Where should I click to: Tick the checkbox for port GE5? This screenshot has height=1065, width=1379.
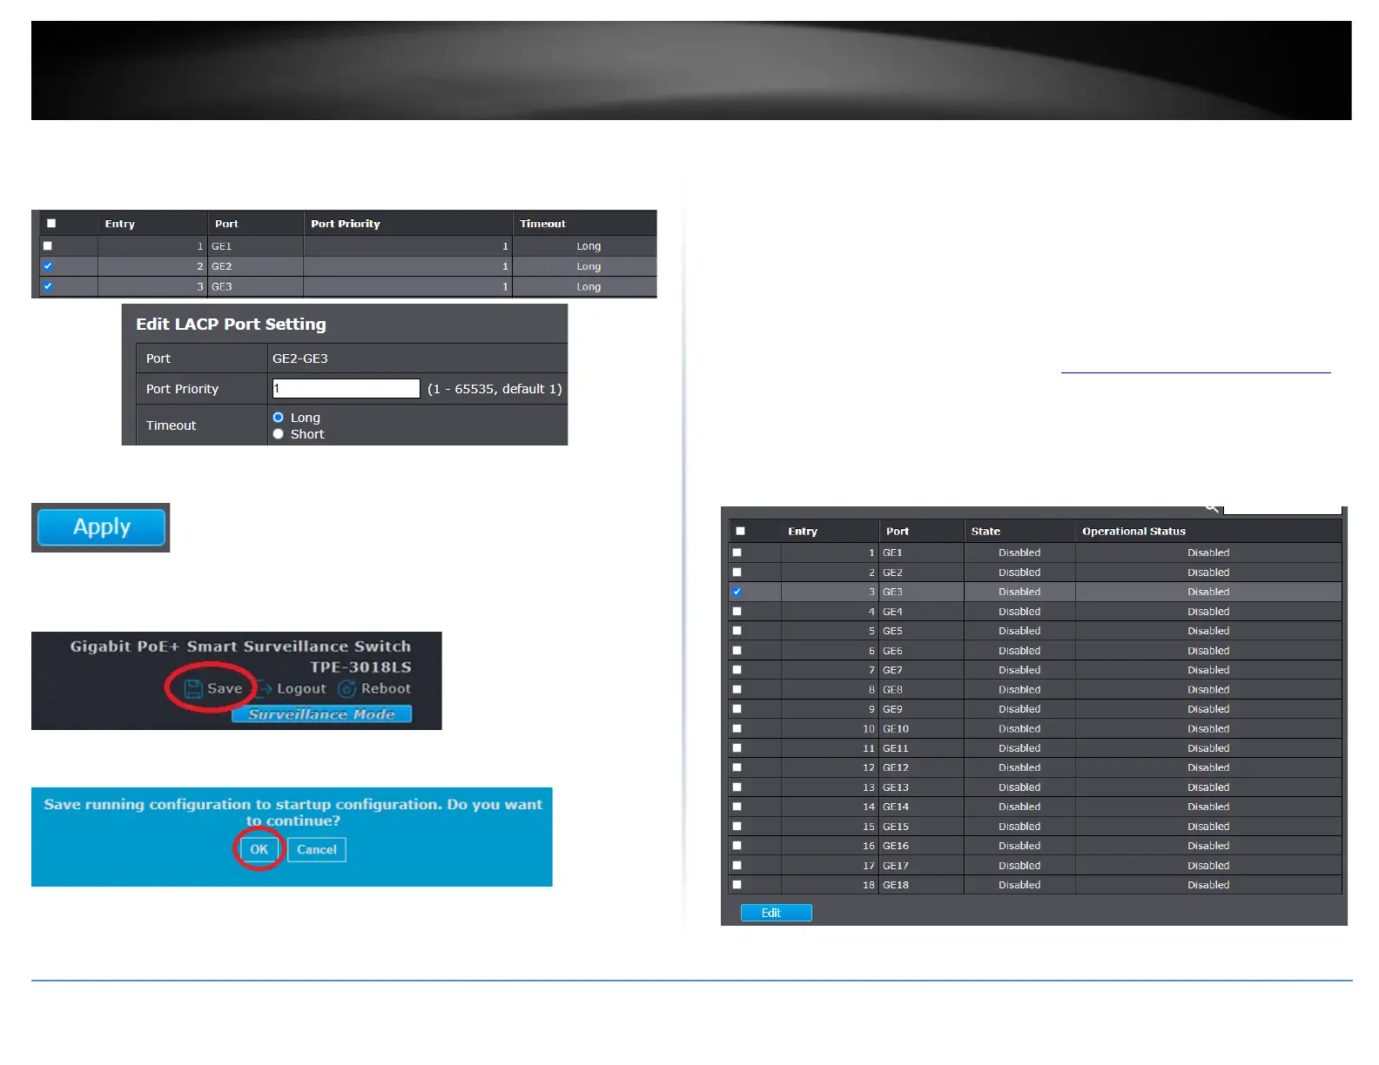click(x=737, y=631)
